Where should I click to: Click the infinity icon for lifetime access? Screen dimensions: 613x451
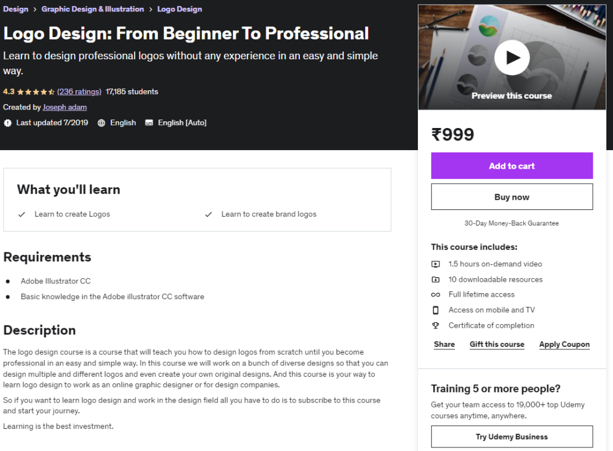coord(435,294)
